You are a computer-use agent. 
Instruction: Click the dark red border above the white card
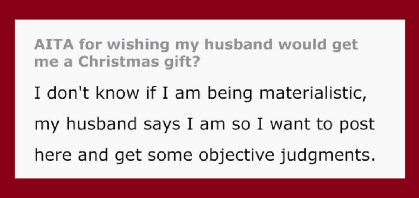tap(209, 10)
